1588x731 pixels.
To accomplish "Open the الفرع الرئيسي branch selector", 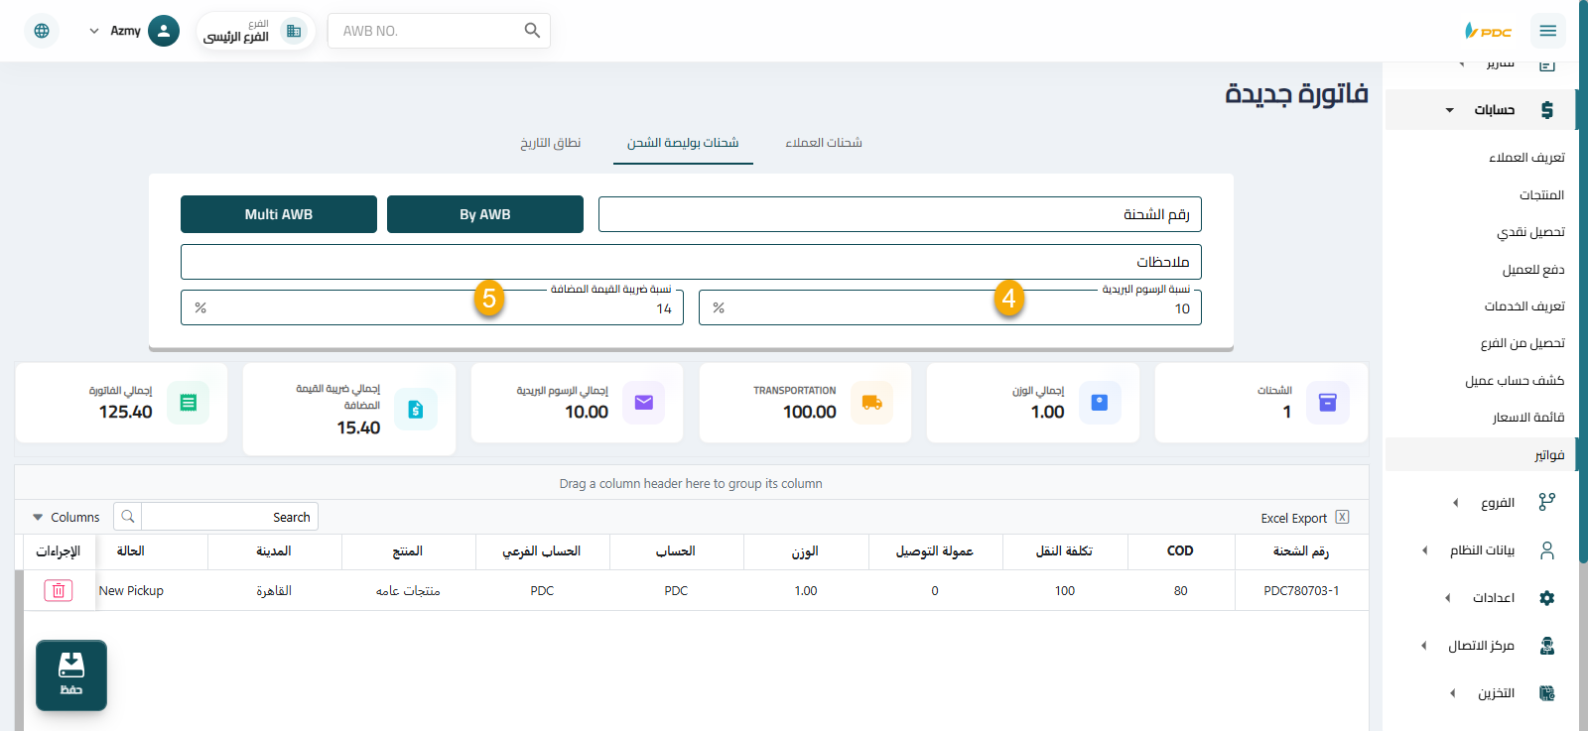I will pos(255,31).
